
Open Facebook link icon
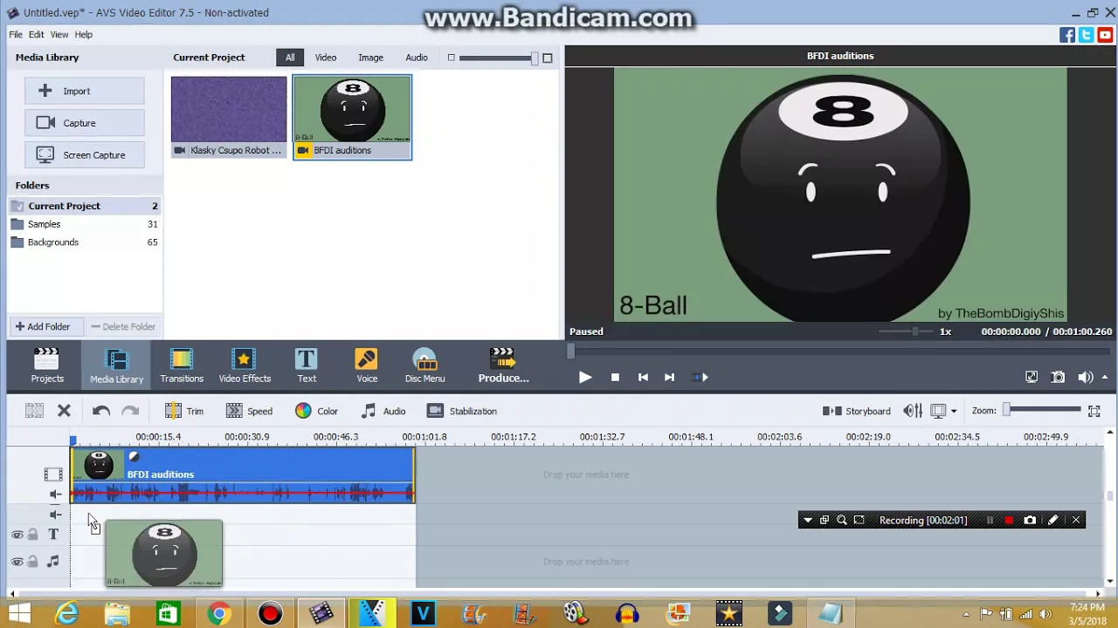click(x=1067, y=35)
